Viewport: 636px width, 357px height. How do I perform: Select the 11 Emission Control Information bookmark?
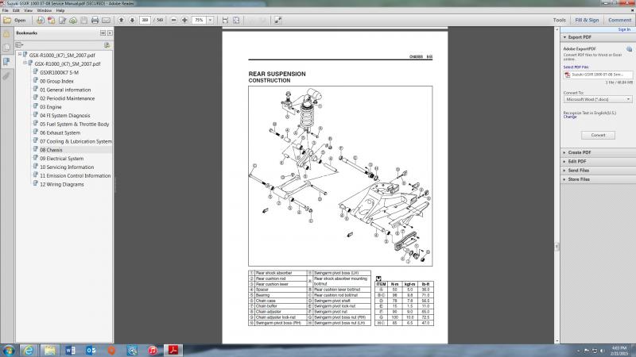(x=75, y=176)
